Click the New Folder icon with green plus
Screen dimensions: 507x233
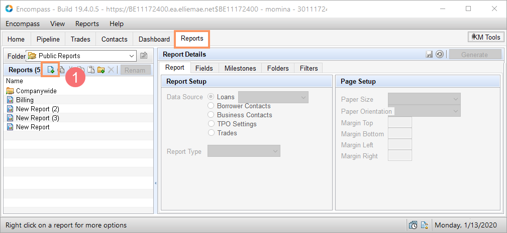pos(101,70)
